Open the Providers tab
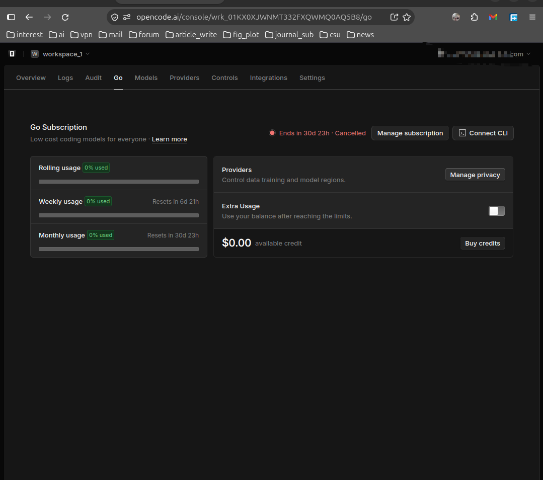Image resolution: width=543 pixels, height=480 pixels. tap(185, 78)
